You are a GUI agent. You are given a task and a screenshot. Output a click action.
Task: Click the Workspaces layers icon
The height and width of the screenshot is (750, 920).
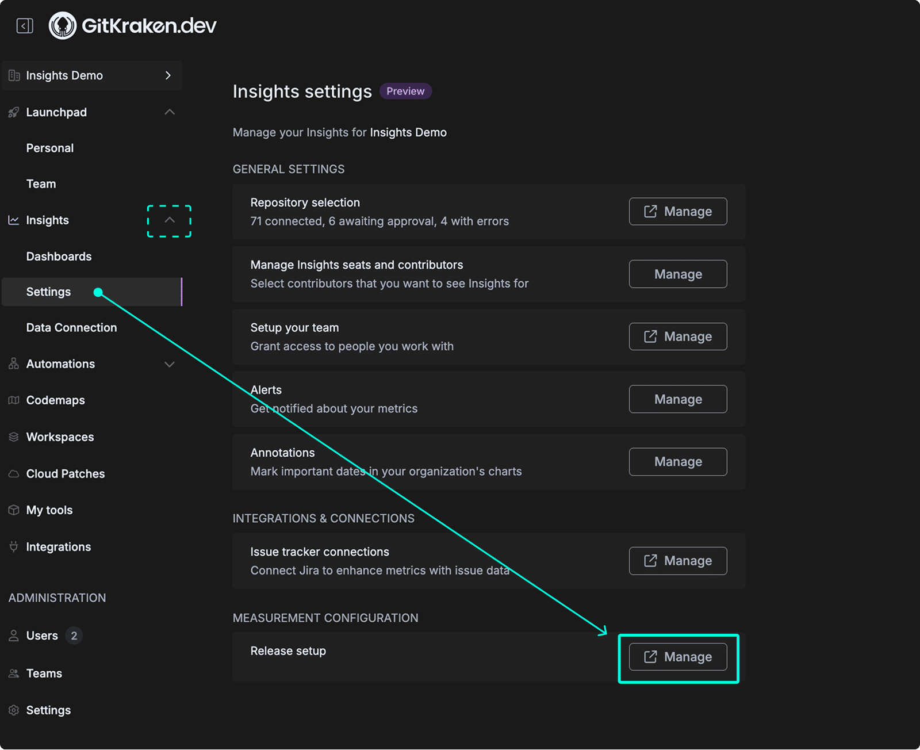[x=13, y=437]
